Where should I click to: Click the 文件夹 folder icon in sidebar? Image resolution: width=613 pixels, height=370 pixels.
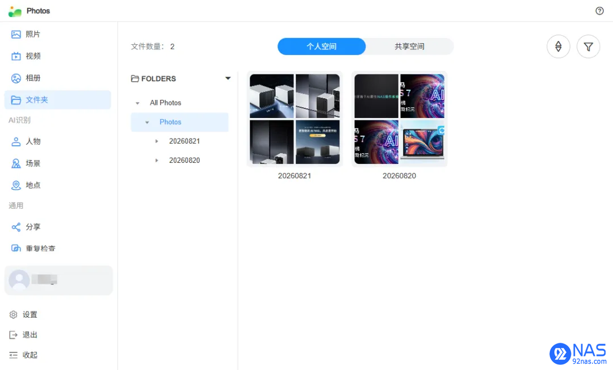16,100
